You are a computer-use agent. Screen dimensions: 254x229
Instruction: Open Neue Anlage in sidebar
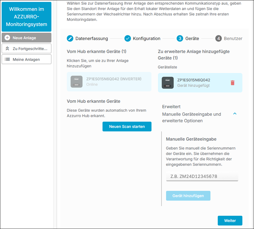(27, 38)
